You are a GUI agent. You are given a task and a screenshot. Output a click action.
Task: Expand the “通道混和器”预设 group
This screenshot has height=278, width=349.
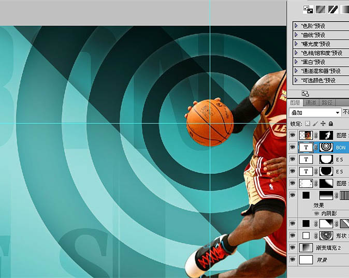(x=296, y=71)
